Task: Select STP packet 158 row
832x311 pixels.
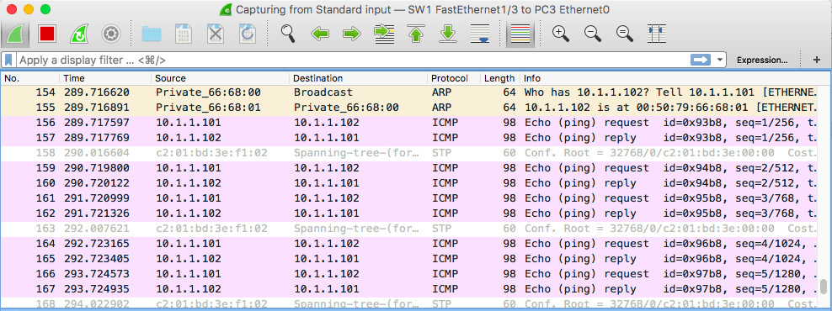Action: tap(408, 153)
